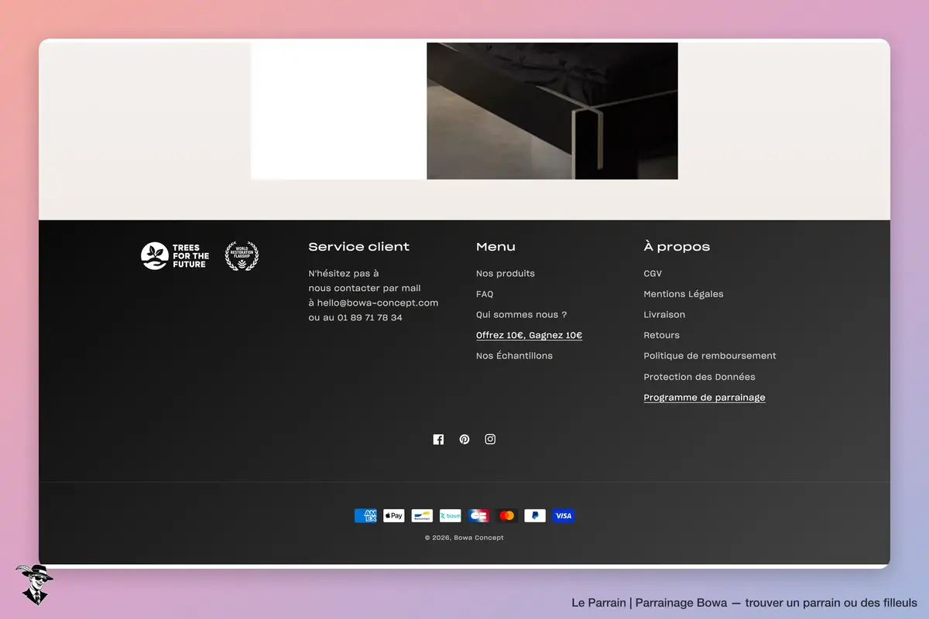Follow the Offrez 10€, Gagnez 10€ link
Screen dimensions: 929x619
coord(530,336)
